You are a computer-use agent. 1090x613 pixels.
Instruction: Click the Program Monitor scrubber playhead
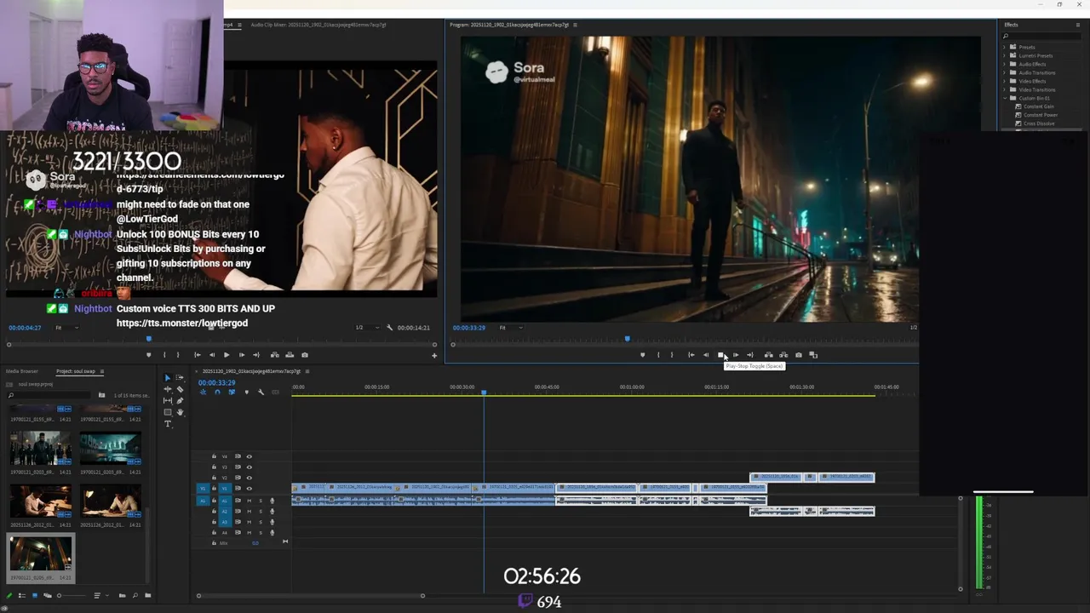(x=628, y=339)
